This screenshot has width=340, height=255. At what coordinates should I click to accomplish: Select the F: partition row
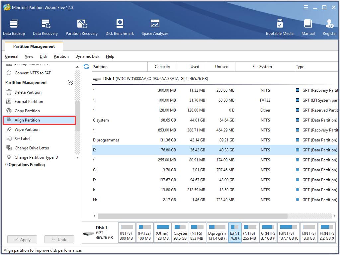(x=215, y=180)
